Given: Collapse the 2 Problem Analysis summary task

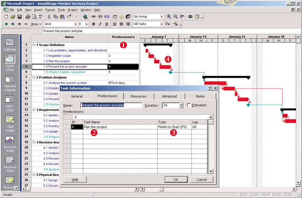Looking at the screenshot, I should pyautogui.click(x=34, y=77).
